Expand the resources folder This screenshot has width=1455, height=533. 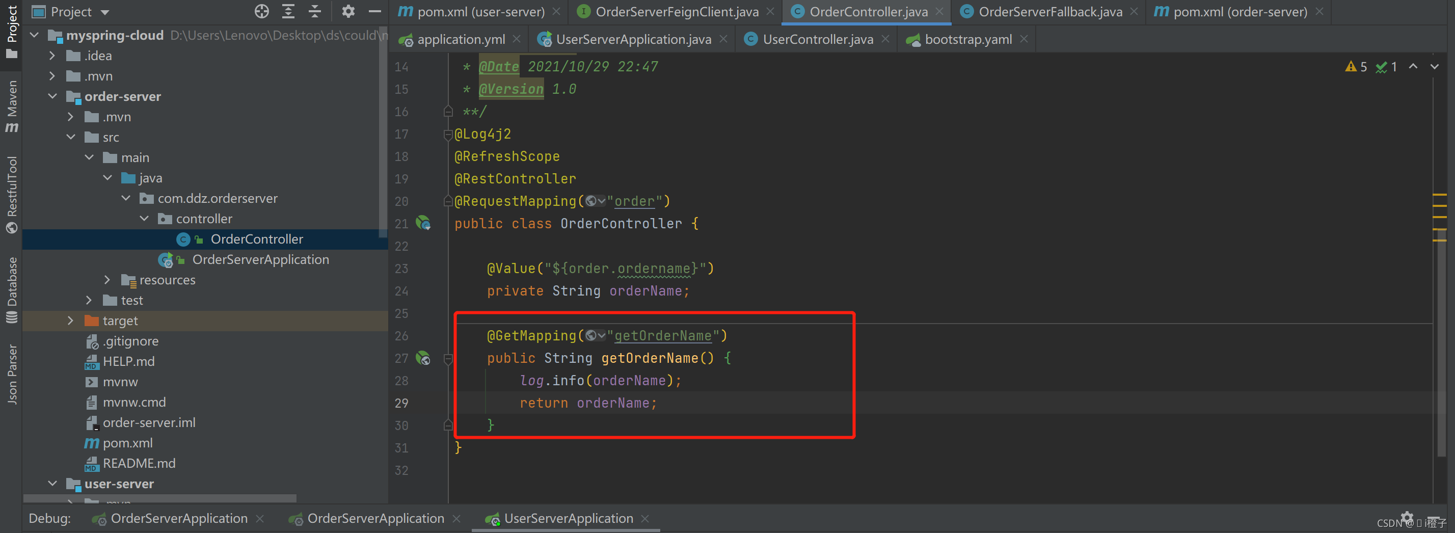pos(107,279)
